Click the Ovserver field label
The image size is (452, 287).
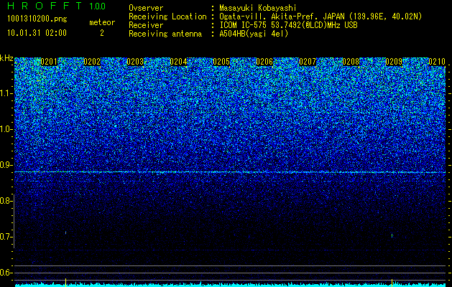(x=146, y=8)
